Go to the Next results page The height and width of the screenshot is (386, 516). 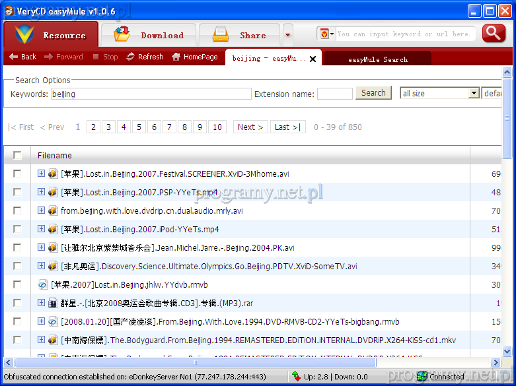coord(250,127)
